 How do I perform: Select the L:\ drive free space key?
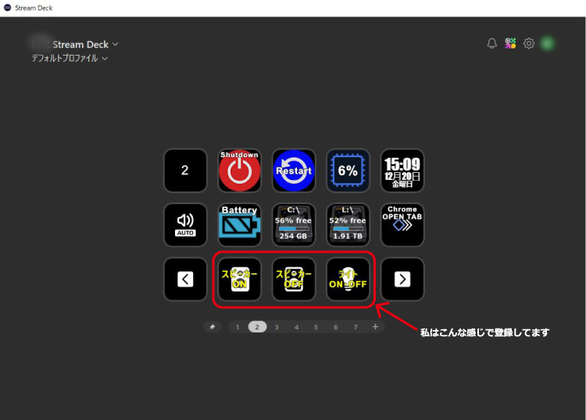[x=348, y=224]
